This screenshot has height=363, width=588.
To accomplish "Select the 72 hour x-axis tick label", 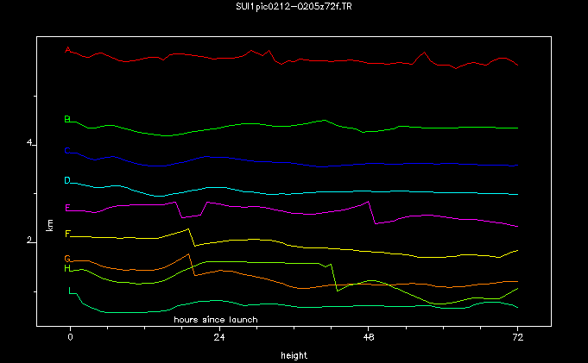I will coord(517,338).
